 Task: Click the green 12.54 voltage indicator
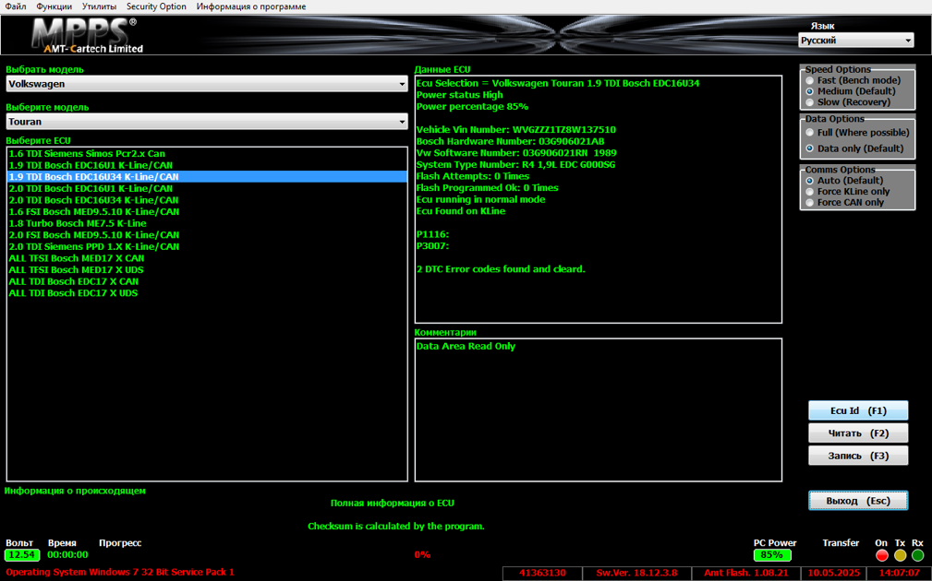(x=22, y=555)
